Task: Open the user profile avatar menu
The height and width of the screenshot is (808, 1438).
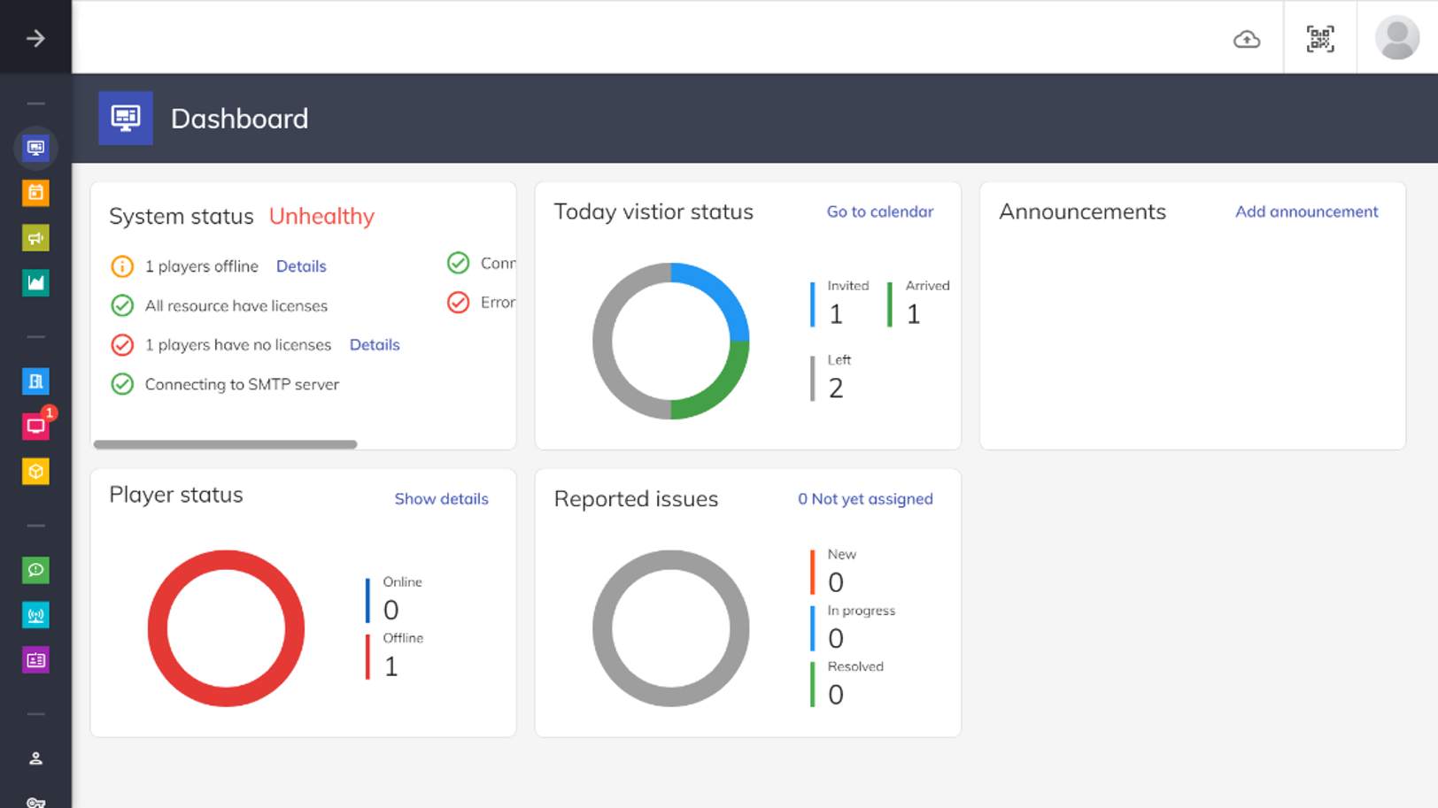Action: coord(1396,39)
